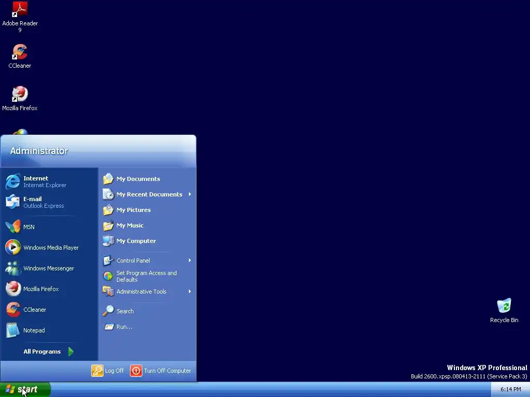The height and width of the screenshot is (397, 530).
Task: Launch Internet Explorer from the Start menu
Action: click(x=12, y=181)
